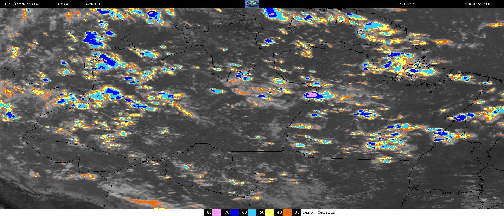Click the GOES10 satellite label
The image size is (504, 216).
coord(93,4)
